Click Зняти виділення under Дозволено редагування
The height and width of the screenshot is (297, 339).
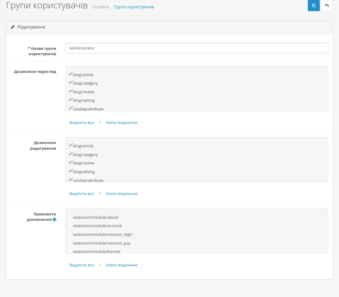121,193
